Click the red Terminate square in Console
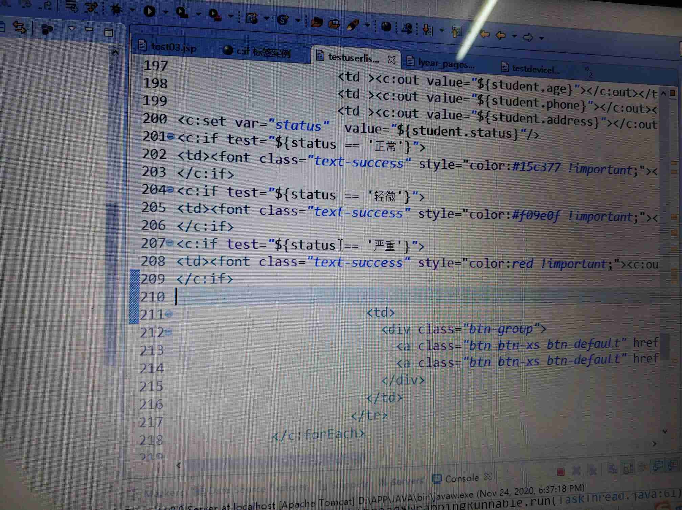The width and height of the screenshot is (682, 510). coord(560,472)
